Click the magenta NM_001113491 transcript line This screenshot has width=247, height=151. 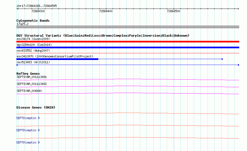(128, 79)
